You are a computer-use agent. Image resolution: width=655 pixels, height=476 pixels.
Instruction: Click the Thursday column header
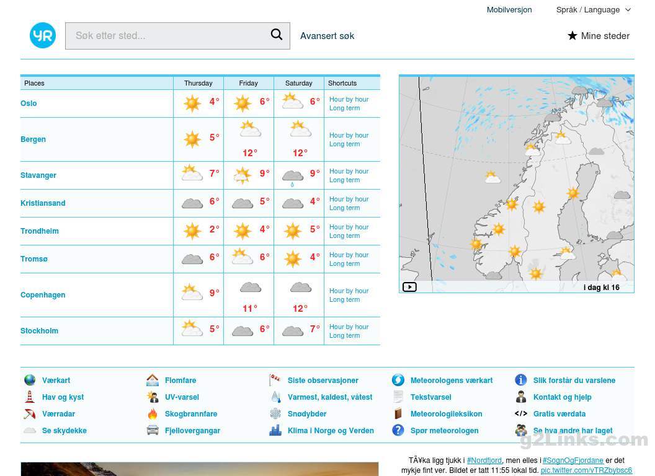198,83
